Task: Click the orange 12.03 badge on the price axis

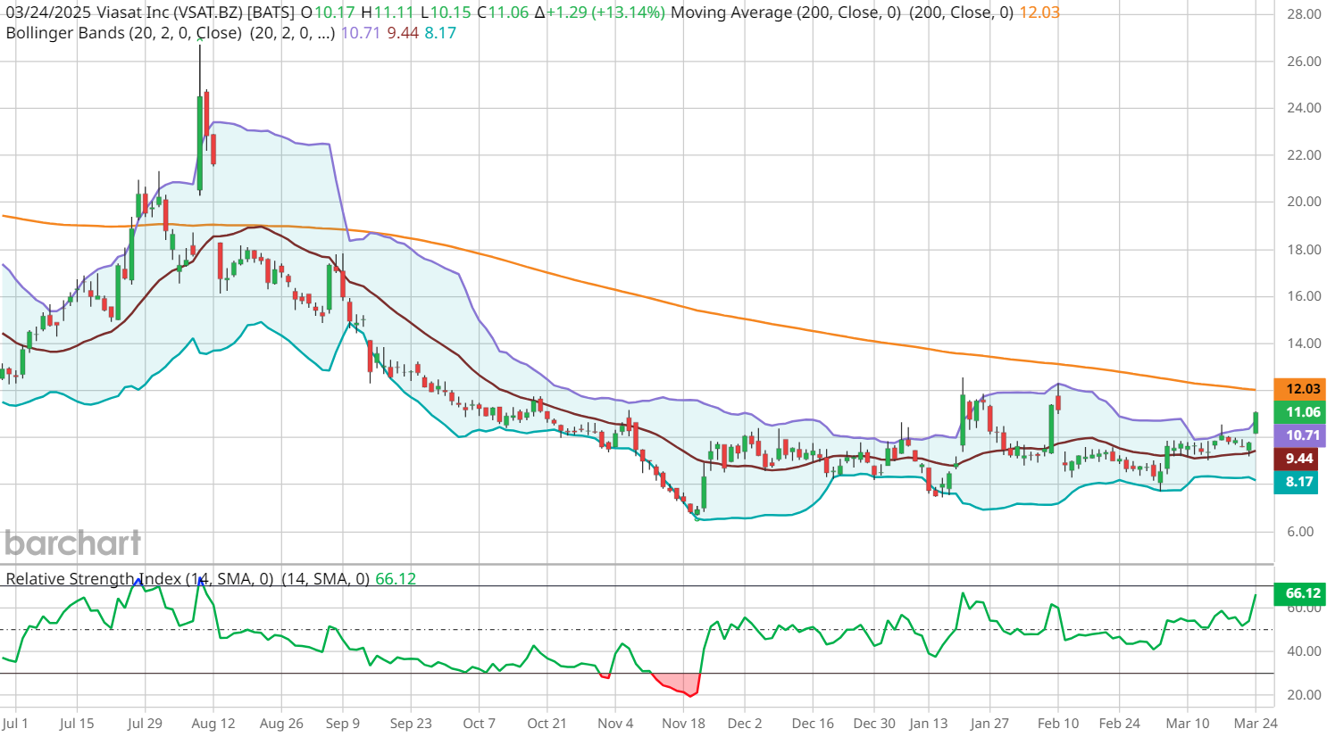Action: pyautogui.click(x=1302, y=389)
